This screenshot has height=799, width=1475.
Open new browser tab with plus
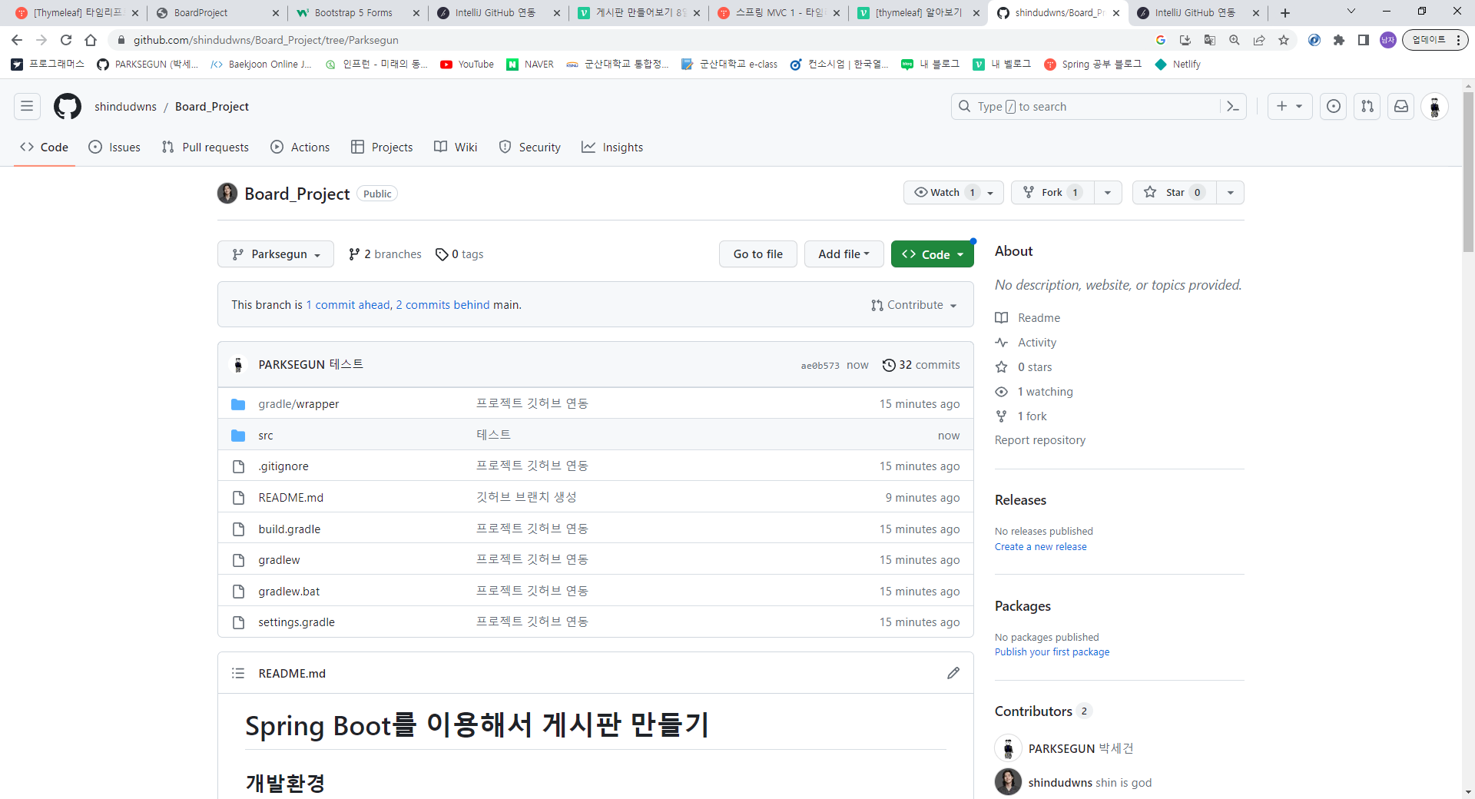tap(1285, 12)
